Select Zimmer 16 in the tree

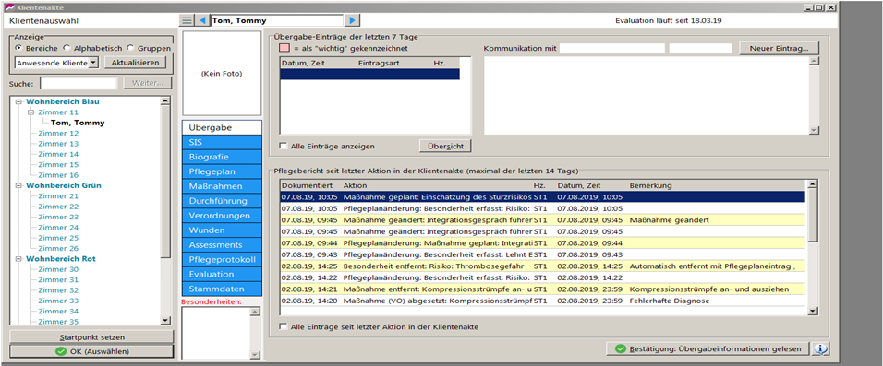(x=58, y=175)
